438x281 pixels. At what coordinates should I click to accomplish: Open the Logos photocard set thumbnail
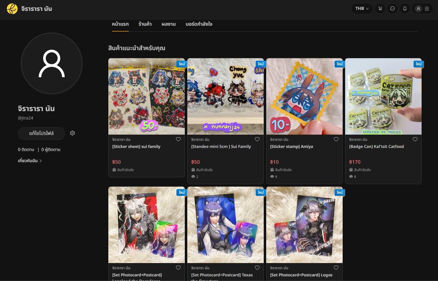coord(304,225)
